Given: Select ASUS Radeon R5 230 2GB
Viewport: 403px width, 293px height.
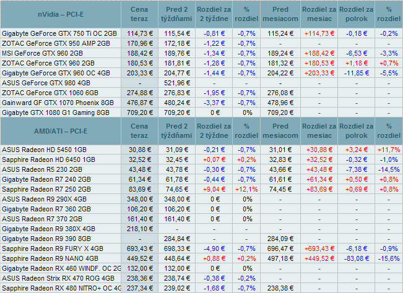Looking at the screenshot, I should coord(42,169).
